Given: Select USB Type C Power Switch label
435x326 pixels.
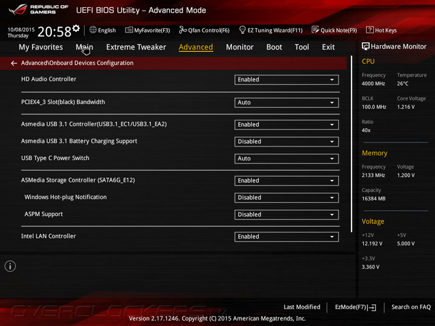Looking at the screenshot, I should [55, 158].
